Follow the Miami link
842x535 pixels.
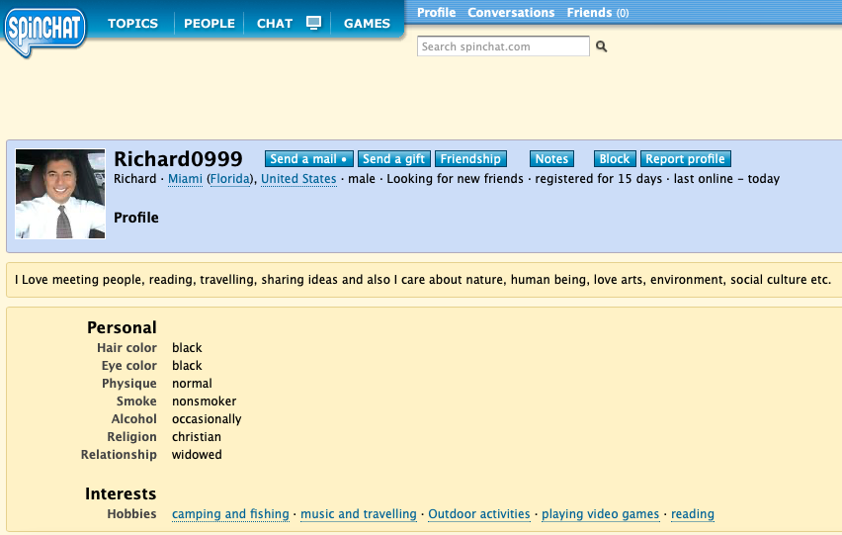[185, 179]
